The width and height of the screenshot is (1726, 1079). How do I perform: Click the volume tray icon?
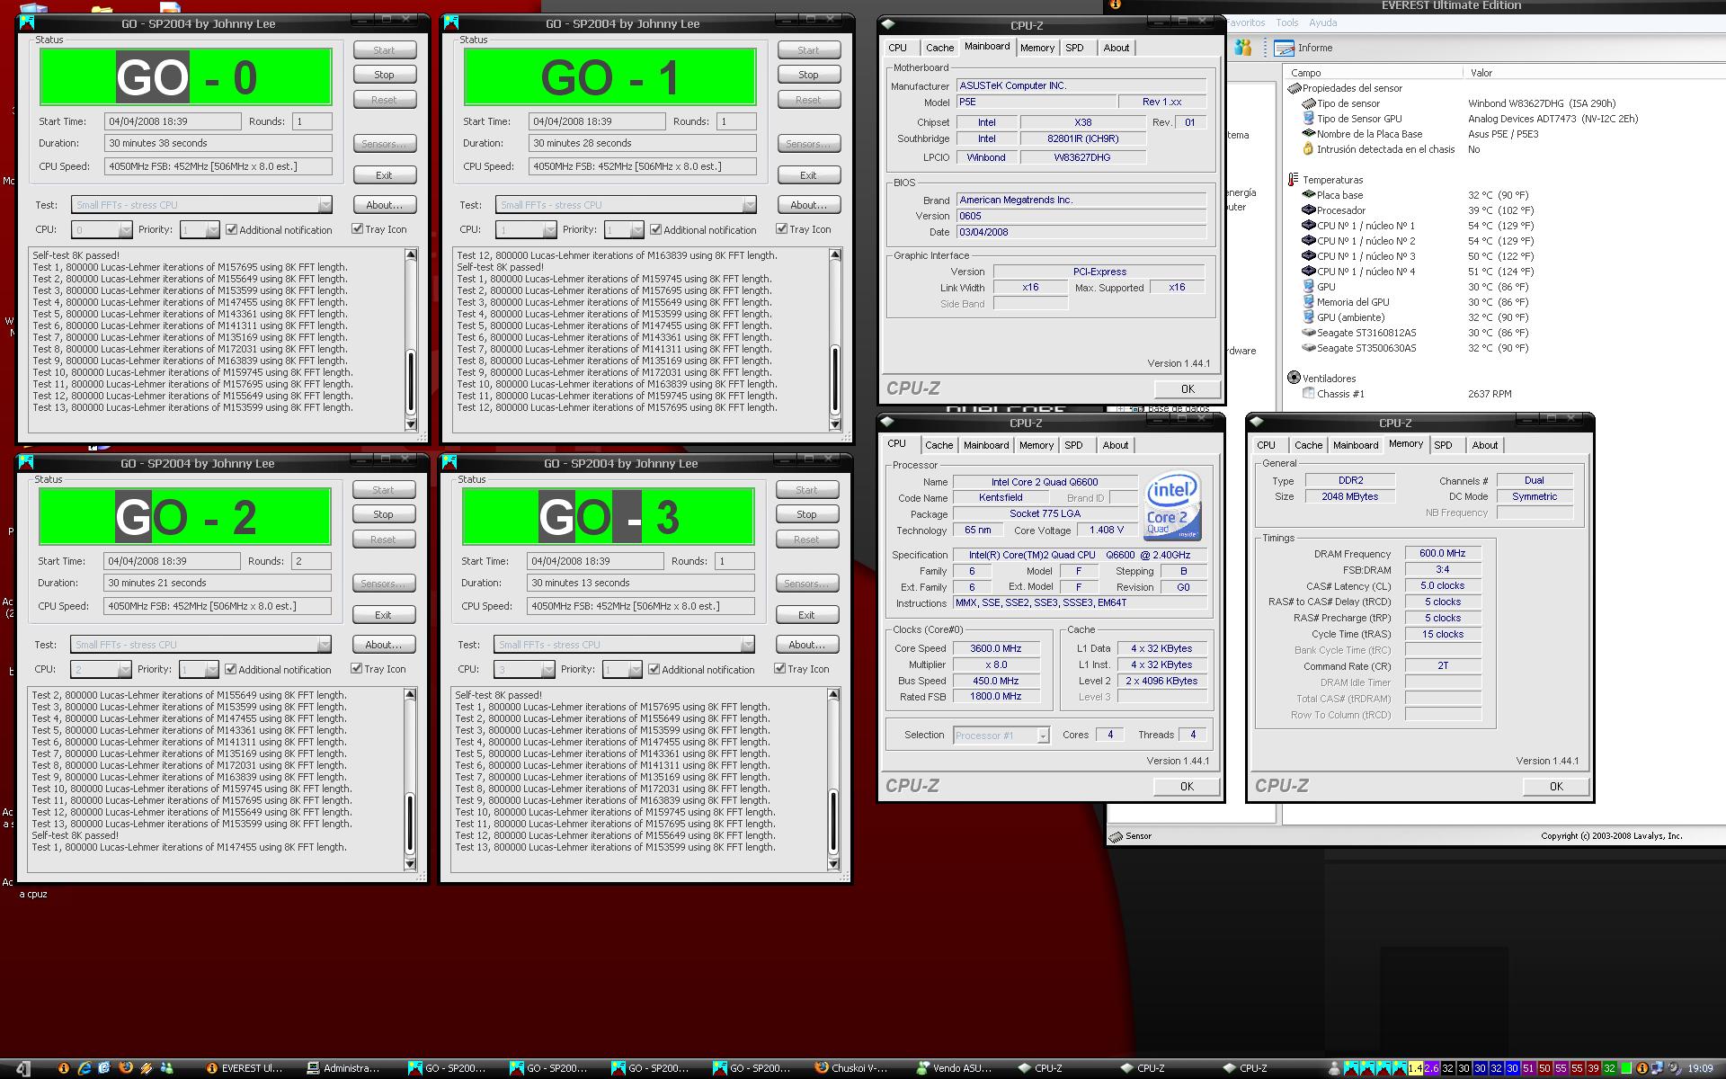[x=1676, y=1068]
